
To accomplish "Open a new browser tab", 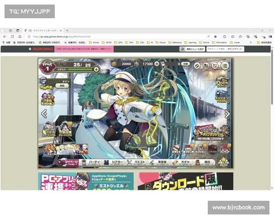I will click(x=67, y=31).
